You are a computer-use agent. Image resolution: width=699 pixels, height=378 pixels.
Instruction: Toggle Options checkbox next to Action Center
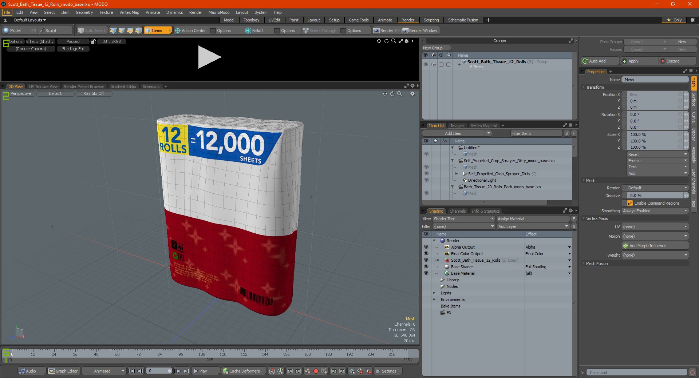click(x=213, y=31)
